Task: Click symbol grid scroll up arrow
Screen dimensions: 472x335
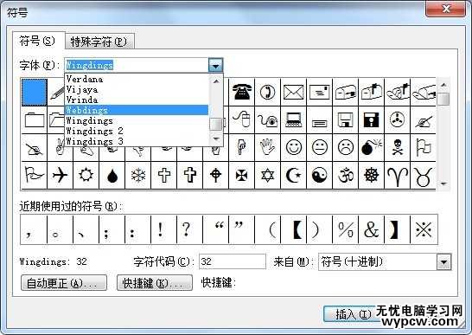Action: click(x=443, y=86)
